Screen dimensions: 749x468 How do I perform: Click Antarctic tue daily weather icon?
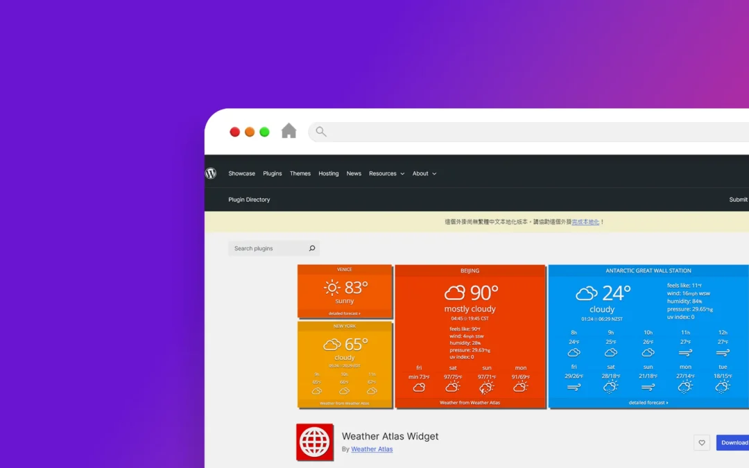click(x=723, y=388)
